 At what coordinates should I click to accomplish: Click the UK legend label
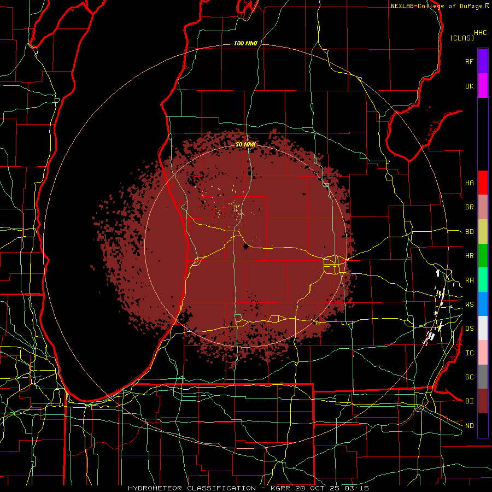469,86
